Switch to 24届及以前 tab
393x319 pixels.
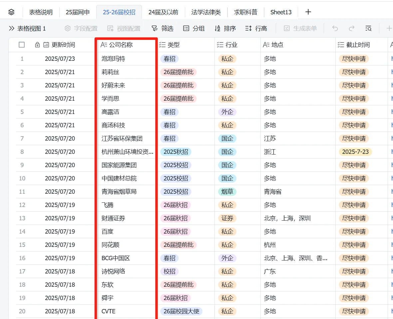(164, 12)
